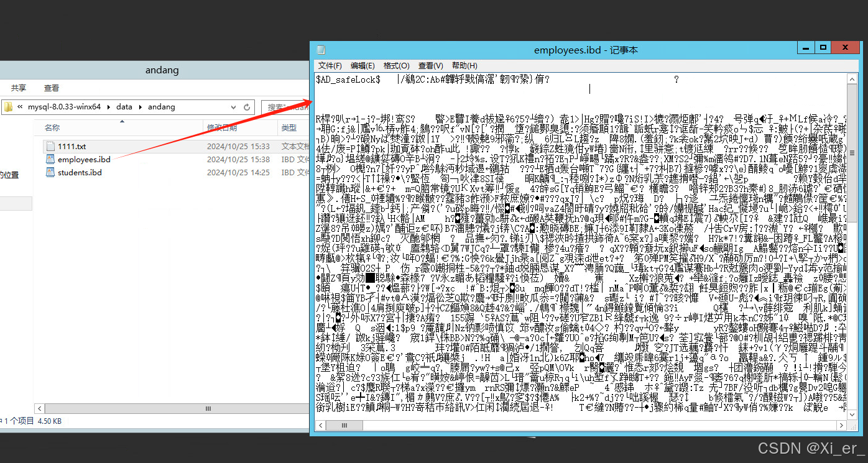The image size is (868, 463).
Task: Open the 帮助(H) menu in Notepad
Action: tap(464, 65)
